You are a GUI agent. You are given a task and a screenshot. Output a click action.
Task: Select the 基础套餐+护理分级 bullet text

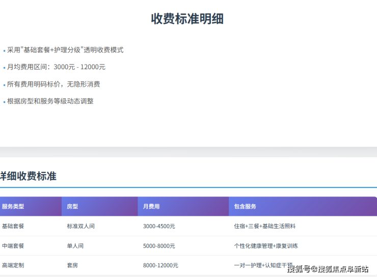click(x=65, y=50)
